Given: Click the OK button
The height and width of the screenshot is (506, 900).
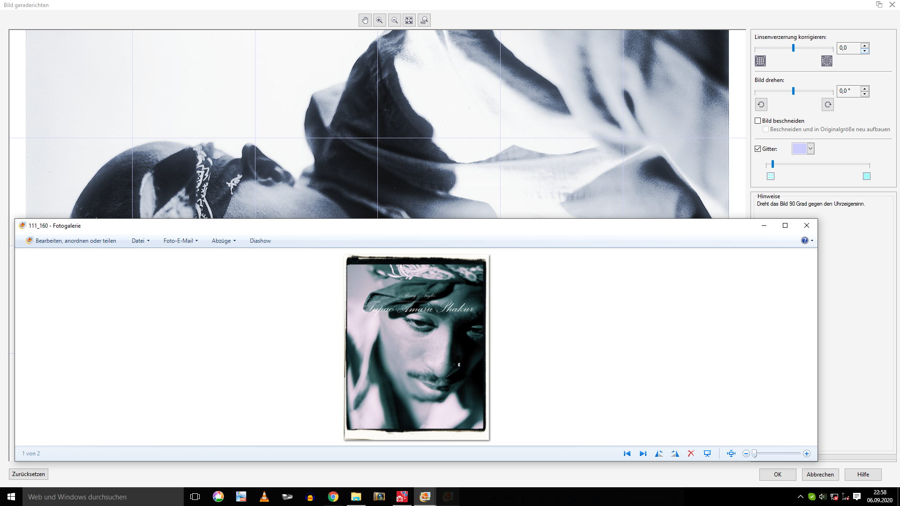Looking at the screenshot, I should [x=778, y=475].
